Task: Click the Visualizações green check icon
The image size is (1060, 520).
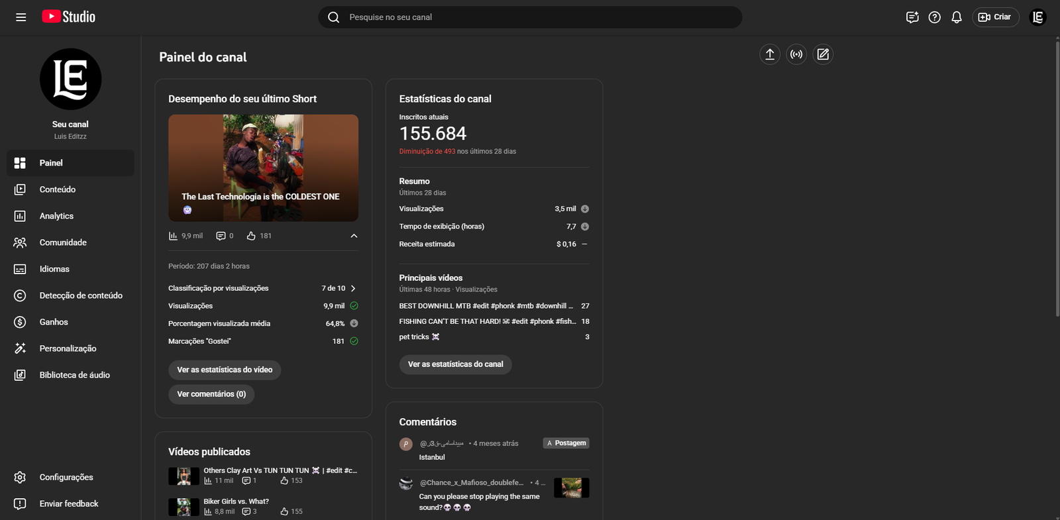Action: click(x=354, y=306)
